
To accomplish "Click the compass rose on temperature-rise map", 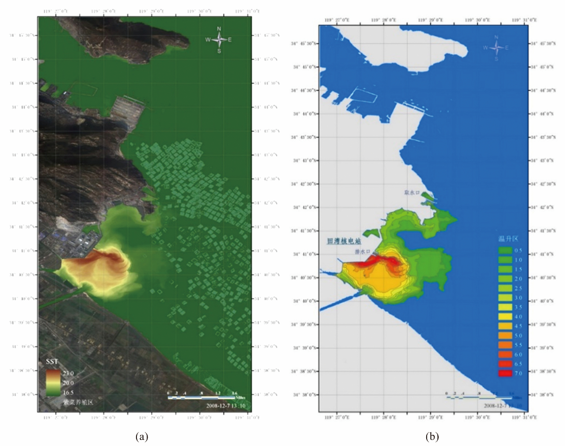I will (496, 47).
